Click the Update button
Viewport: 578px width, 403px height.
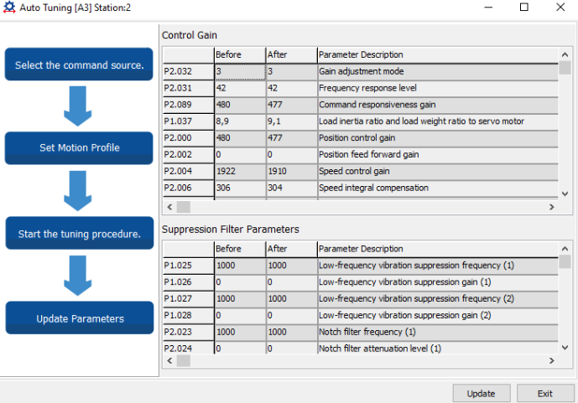pyautogui.click(x=481, y=393)
